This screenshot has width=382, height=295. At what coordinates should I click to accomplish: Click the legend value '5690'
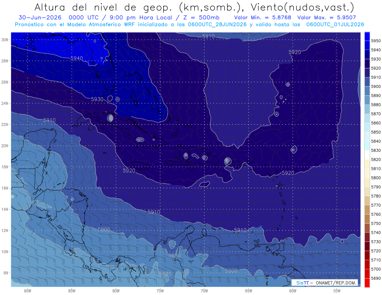[x=376, y=278]
